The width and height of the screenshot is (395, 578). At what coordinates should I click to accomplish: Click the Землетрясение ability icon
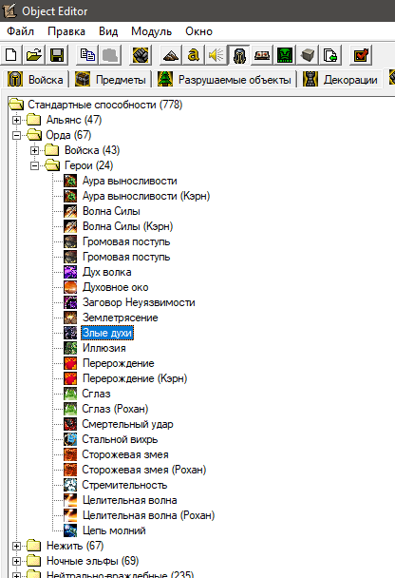pos(70,318)
